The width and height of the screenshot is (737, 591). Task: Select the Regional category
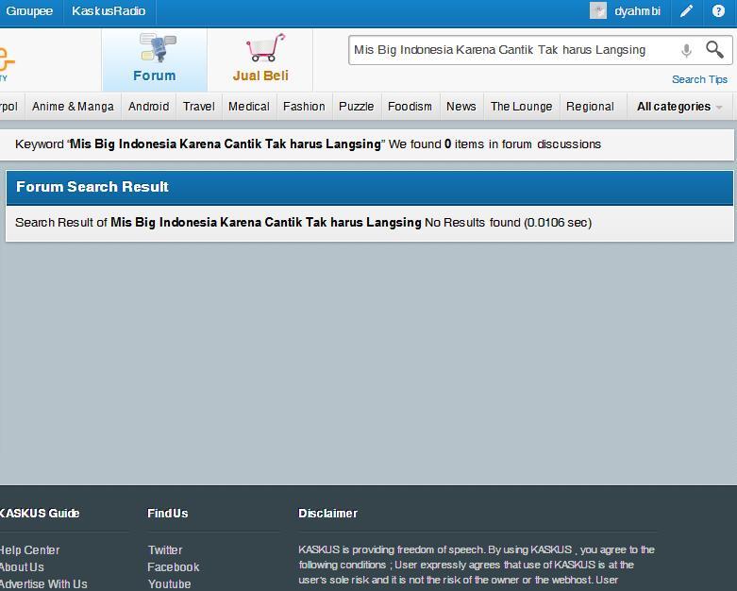click(x=590, y=107)
